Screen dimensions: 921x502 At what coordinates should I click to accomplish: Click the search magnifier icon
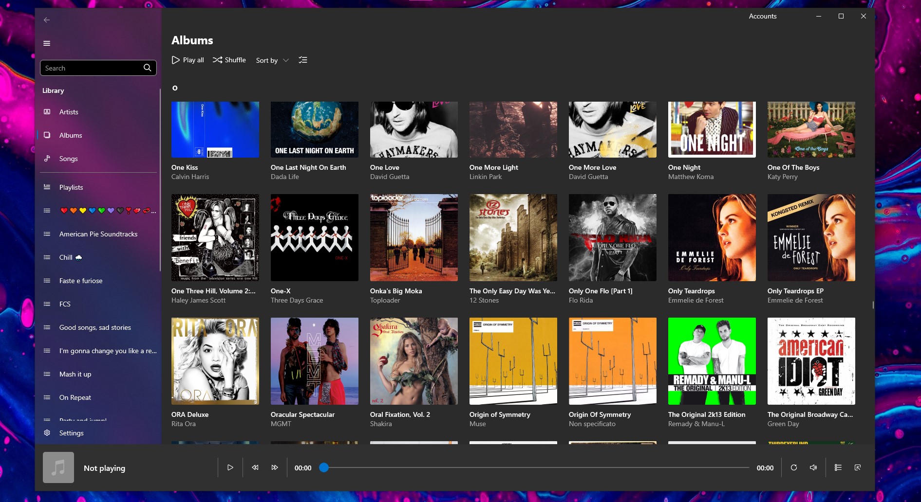pyautogui.click(x=147, y=68)
